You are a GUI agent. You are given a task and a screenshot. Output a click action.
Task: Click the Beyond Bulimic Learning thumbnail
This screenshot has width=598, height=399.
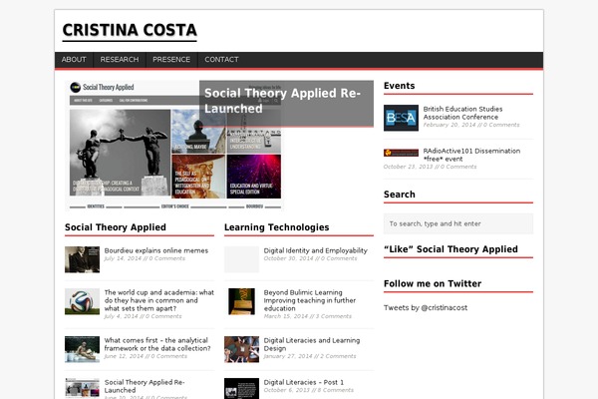point(241,301)
